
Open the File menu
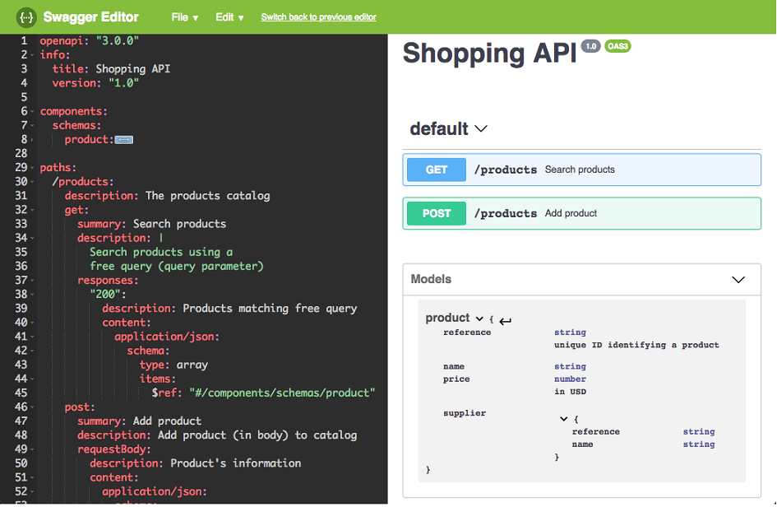click(184, 17)
